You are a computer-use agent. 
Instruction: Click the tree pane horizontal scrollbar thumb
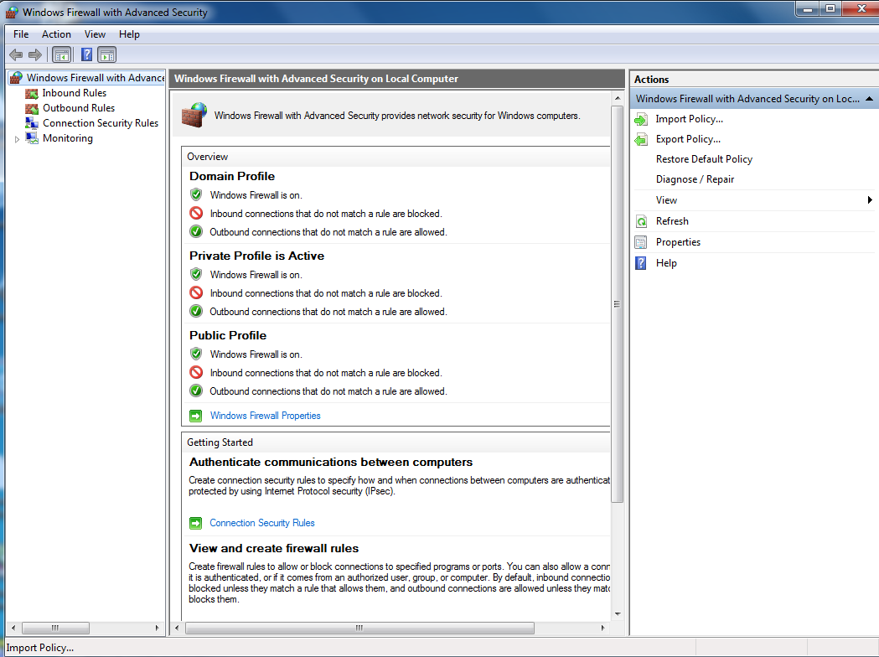point(55,628)
